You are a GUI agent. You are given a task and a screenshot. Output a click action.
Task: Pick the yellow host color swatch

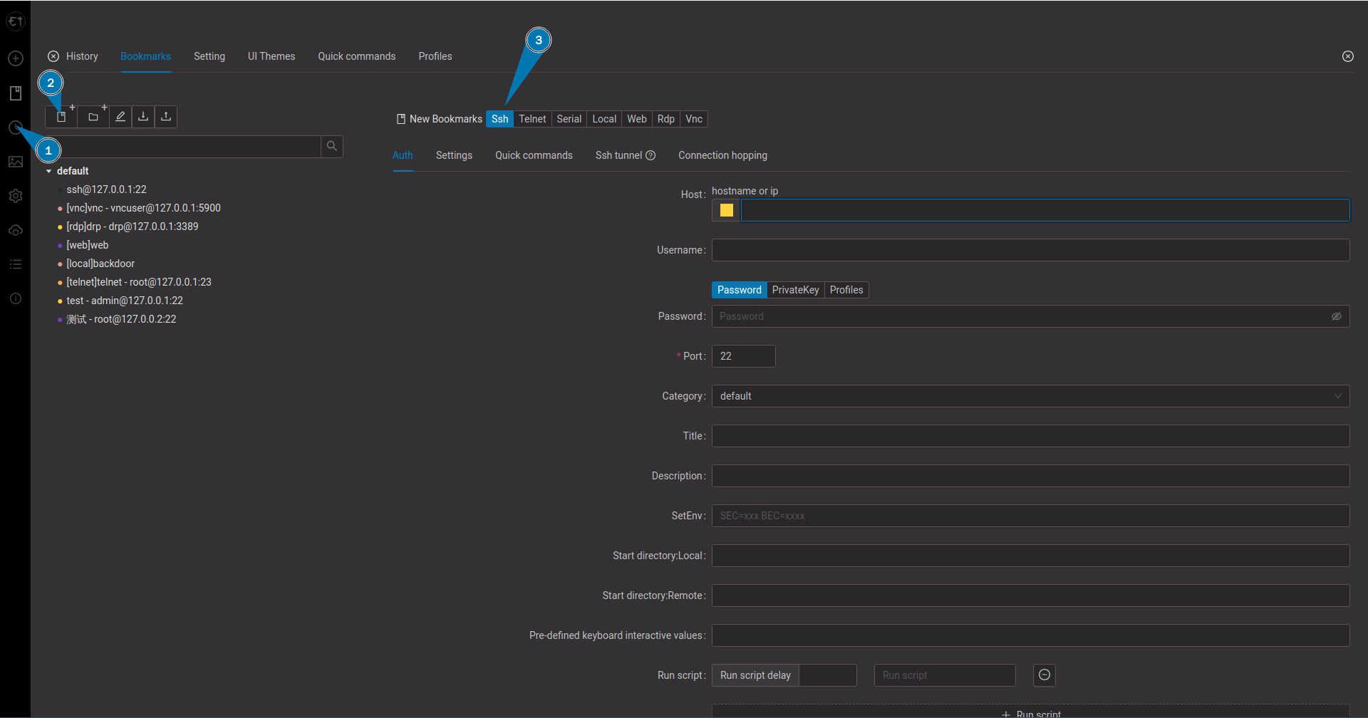click(x=726, y=210)
